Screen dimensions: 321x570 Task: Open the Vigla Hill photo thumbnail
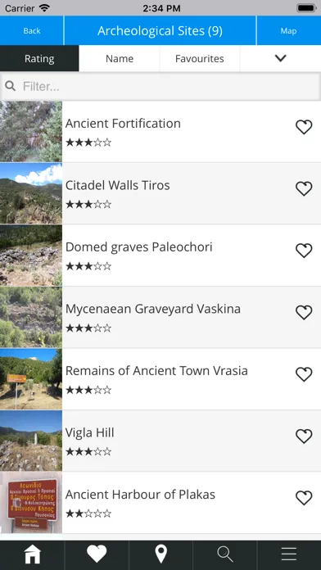pos(31,441)
